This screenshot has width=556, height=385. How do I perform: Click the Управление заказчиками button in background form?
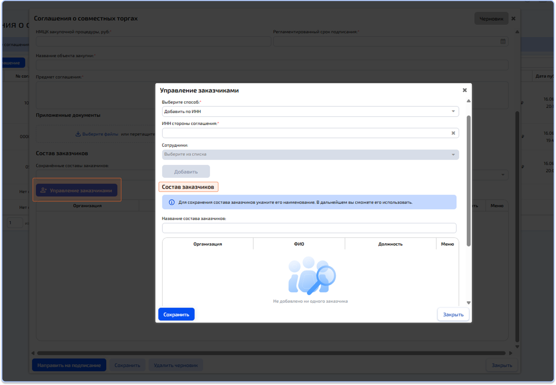click(77, 190)
